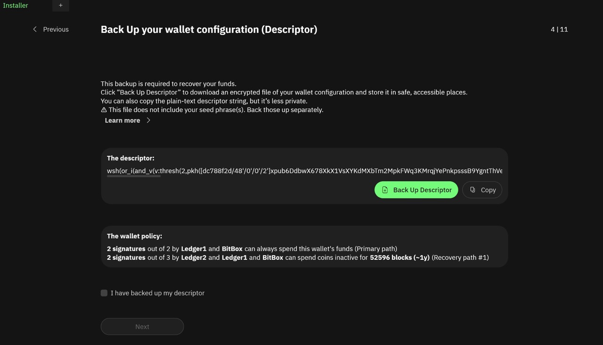This screenshot has width=603, height=345.
Task: Click the Installer tab
Action: (16, 6)
